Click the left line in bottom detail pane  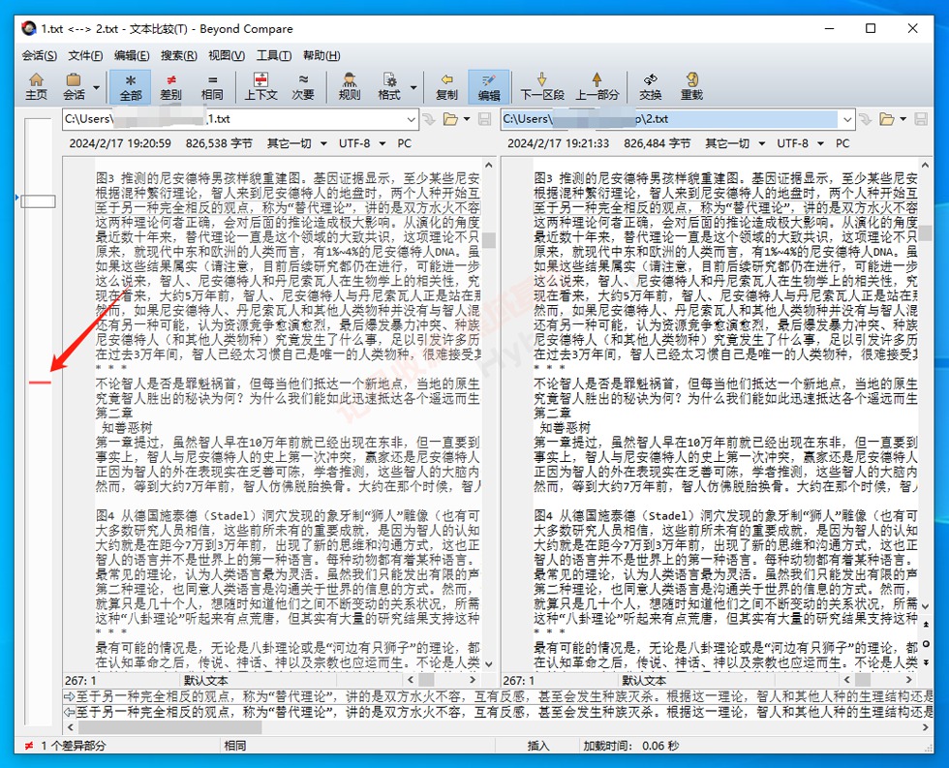498,696
